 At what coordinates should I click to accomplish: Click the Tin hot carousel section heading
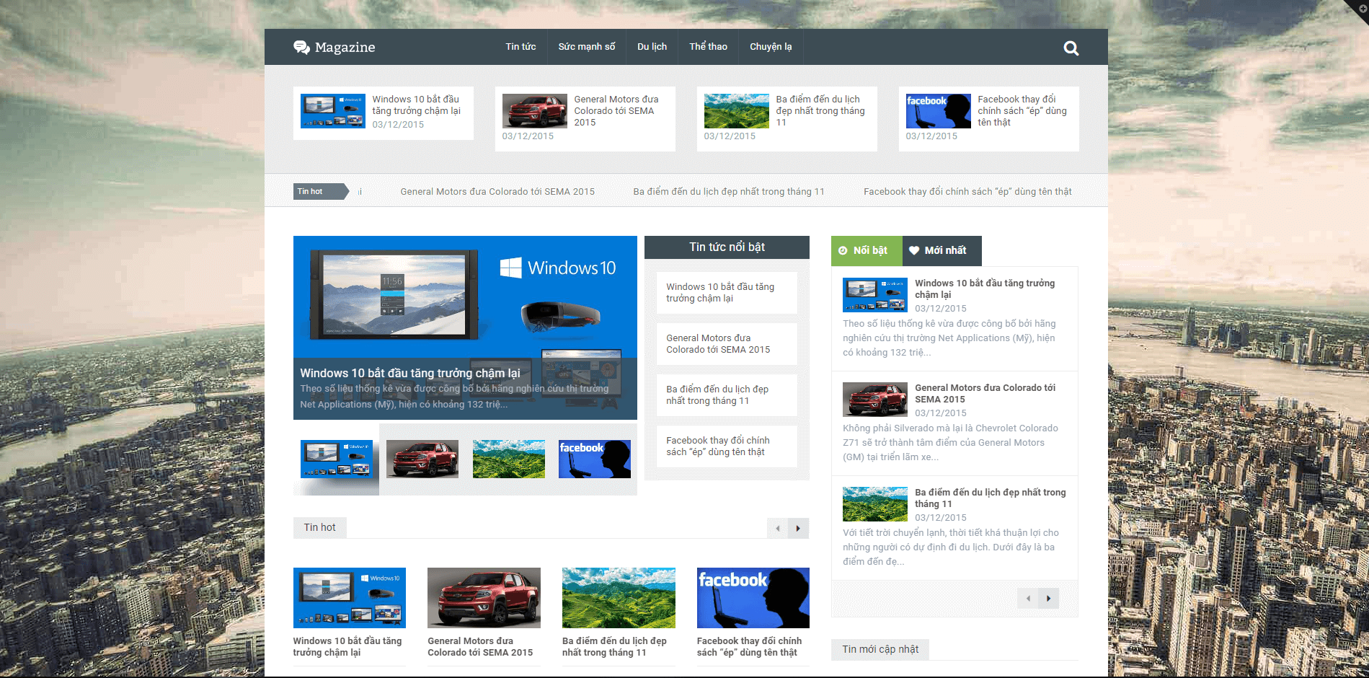coord(320,528)
